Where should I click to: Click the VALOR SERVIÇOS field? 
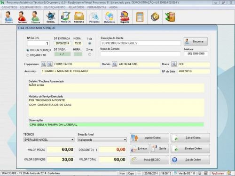[x=61, y=160]
